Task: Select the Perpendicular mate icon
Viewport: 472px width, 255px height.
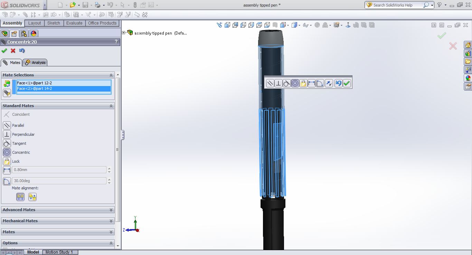Action: point(7,134)
